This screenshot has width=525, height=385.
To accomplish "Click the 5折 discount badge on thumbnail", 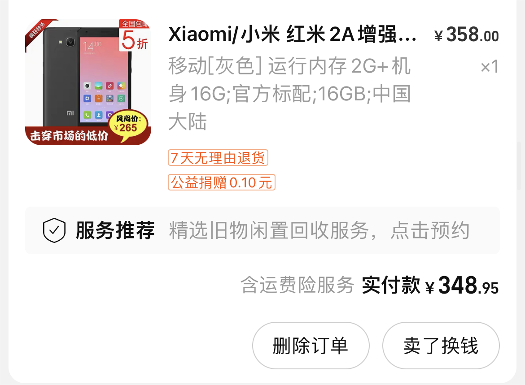I will [x=135, y=40].
